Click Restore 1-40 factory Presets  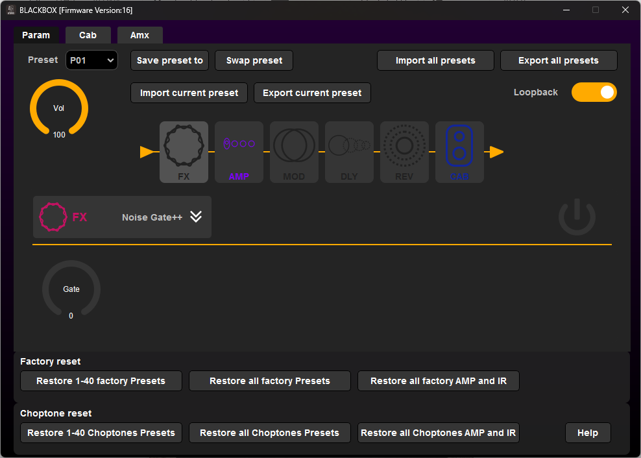[x=101, y=381]
